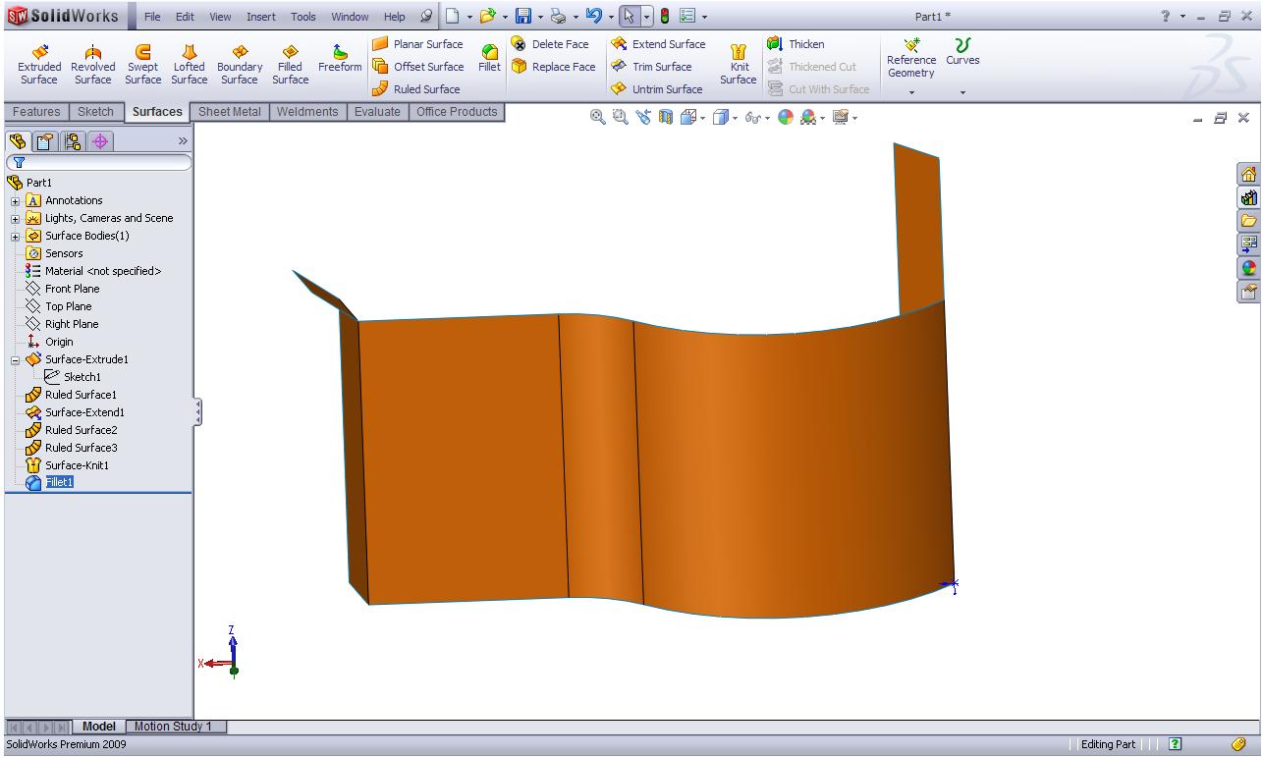
Task: Click Zoom to Fit in view toolbar
Action: [597, 118]
